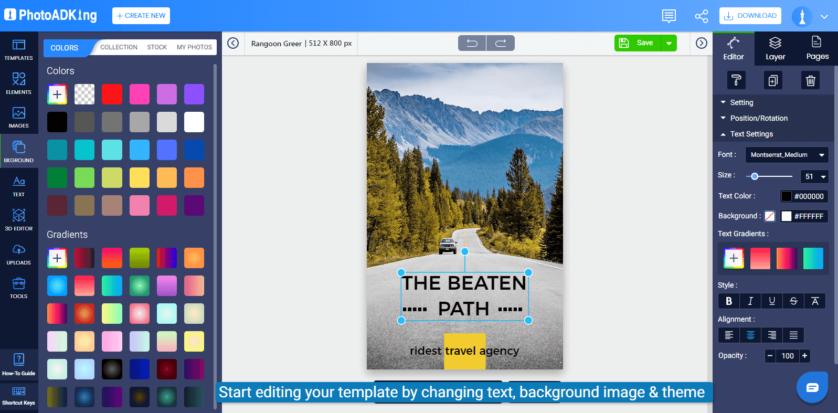The height and width of the screenshot is (413, 838).
Task: Toggle bold text style
Action: [x=728, y=301]
